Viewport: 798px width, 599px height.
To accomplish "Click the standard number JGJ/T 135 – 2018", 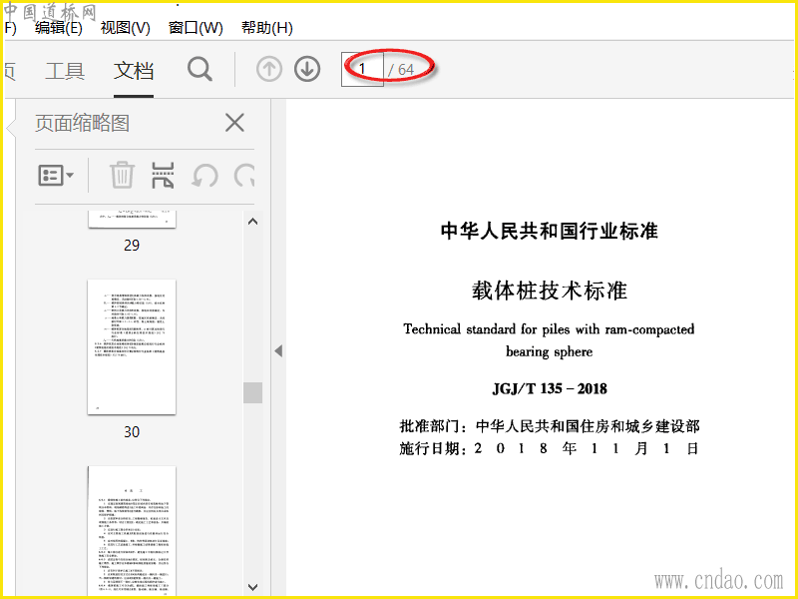I will [x=550, y=388].
